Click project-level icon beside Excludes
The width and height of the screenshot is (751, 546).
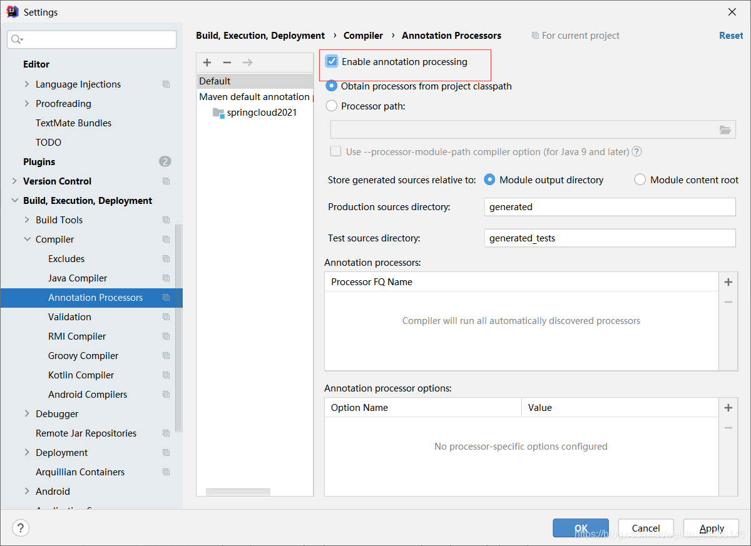166,259
